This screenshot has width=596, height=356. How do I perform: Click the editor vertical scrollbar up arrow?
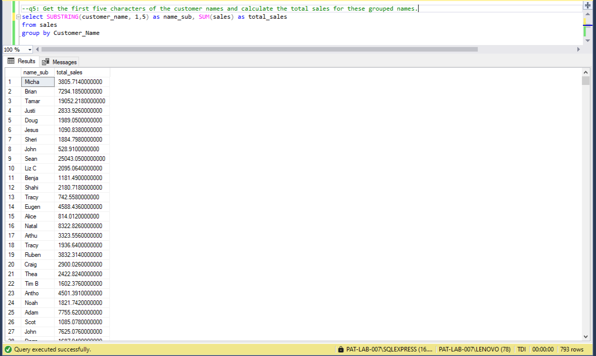tap(587, 14)
